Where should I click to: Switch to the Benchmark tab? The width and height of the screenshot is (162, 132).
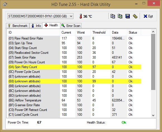pos(18,26)
